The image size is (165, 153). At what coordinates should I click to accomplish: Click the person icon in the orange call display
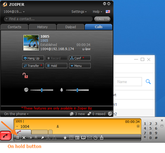click(x=58, y=127)
